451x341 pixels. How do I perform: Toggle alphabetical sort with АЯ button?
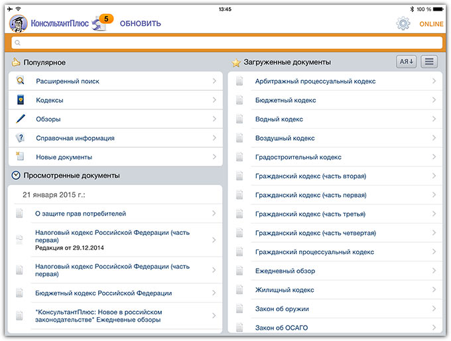(x=407, y=62)
